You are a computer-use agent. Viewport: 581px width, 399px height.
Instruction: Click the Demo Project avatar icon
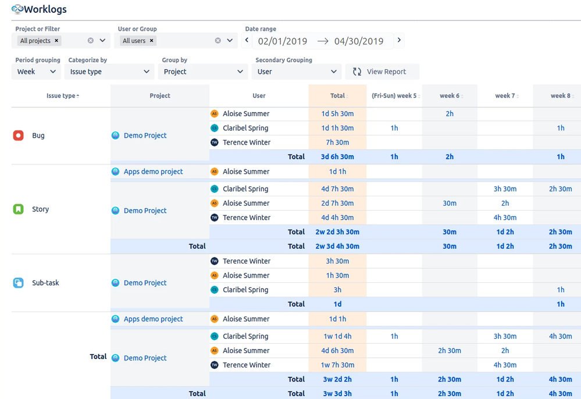(x=115, y=135)
